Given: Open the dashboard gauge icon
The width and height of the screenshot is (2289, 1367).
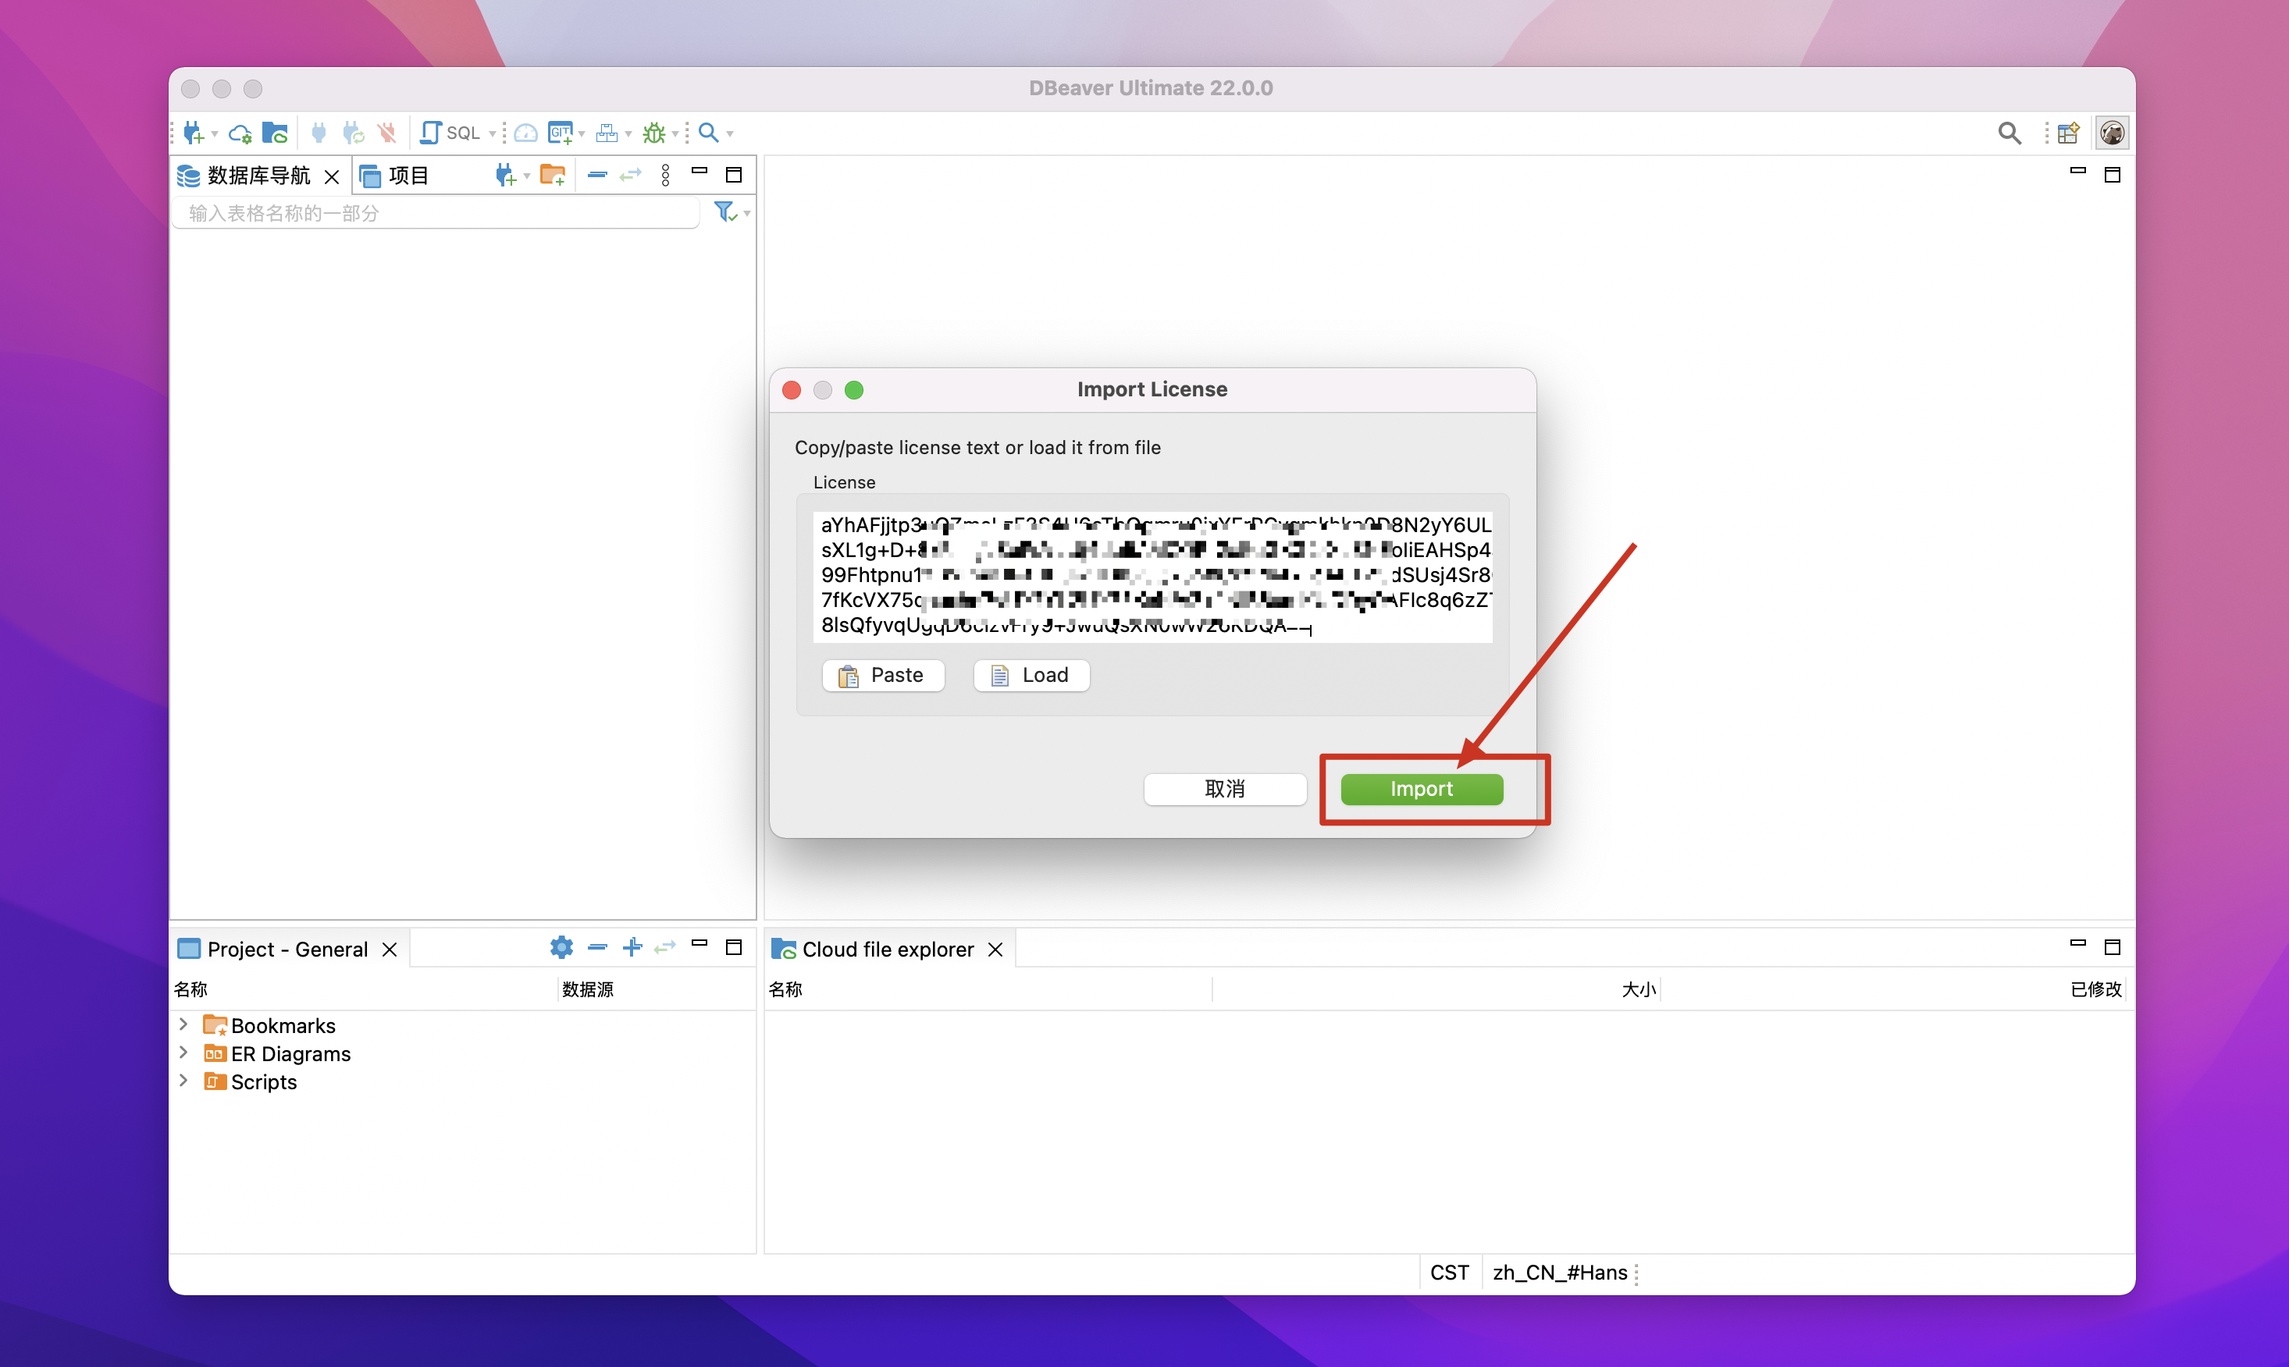Looking at the screenshot, I should pyautogui.click(x=526, y=133).
